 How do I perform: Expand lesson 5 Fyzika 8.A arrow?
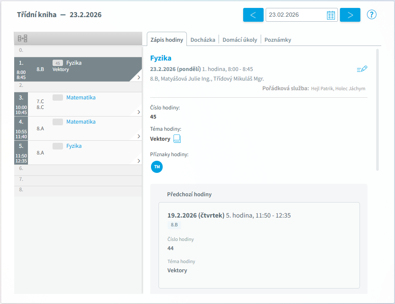pyautogui.click(x=138, y=160)
